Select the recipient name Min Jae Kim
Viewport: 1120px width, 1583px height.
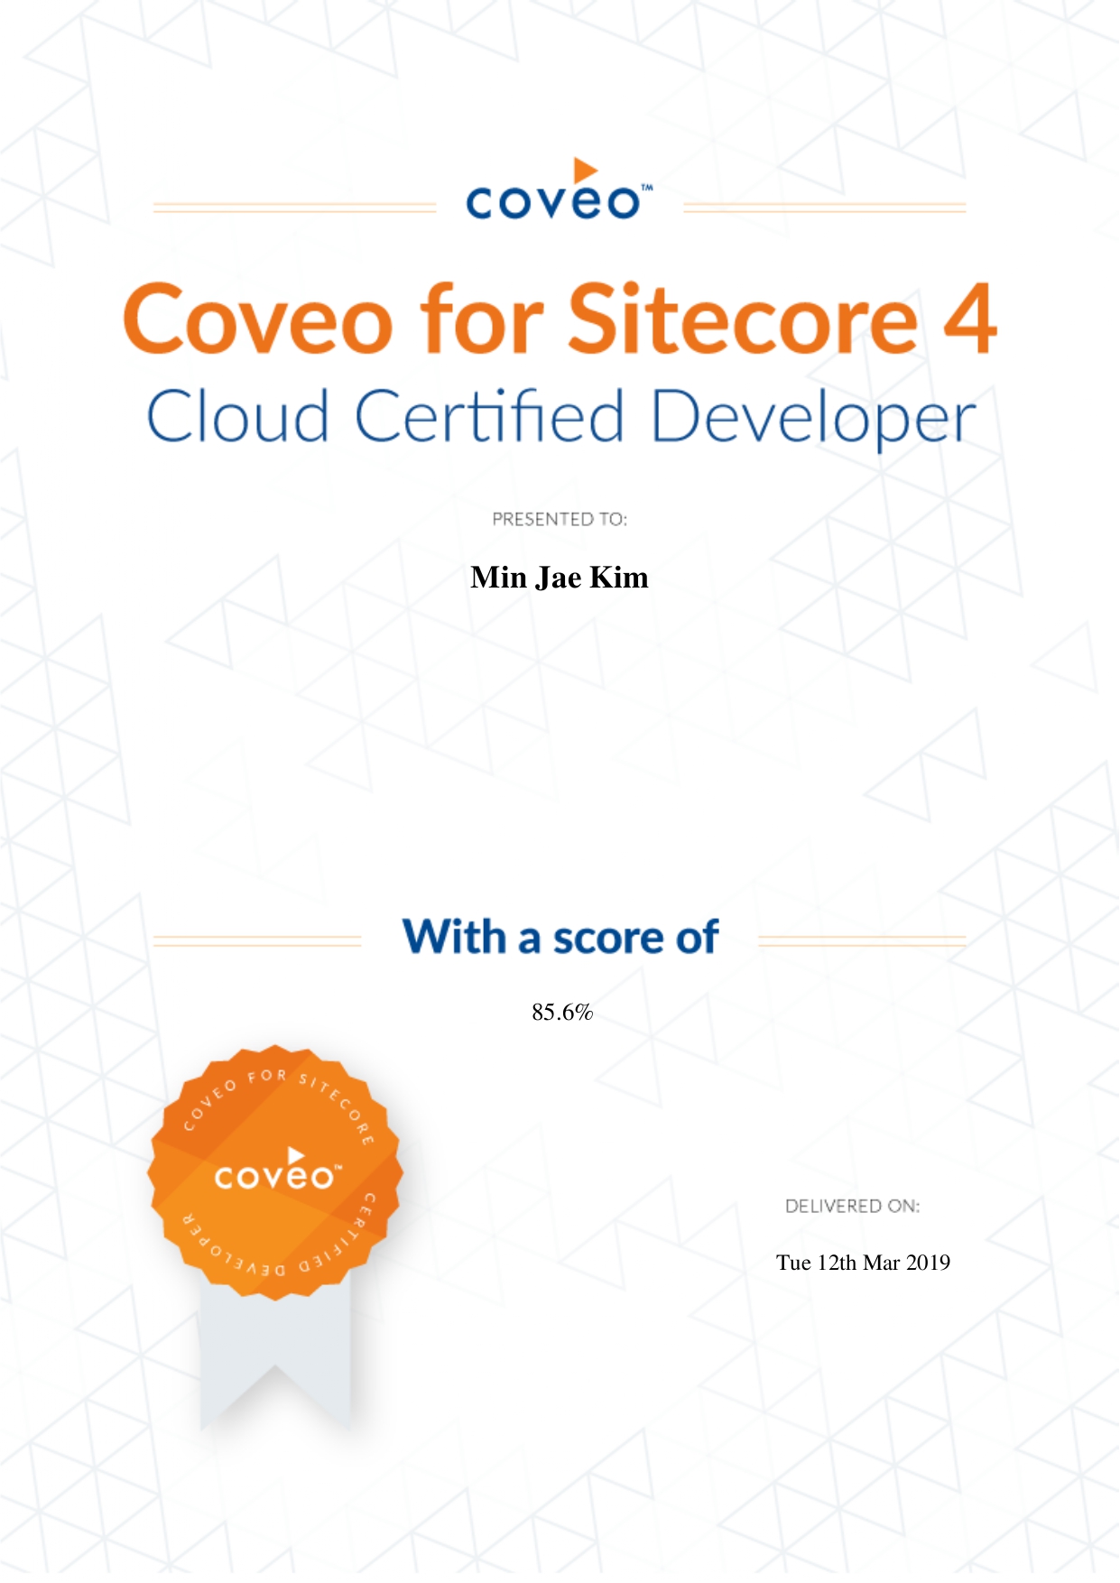pyautogui.click(x=560, y=578)
